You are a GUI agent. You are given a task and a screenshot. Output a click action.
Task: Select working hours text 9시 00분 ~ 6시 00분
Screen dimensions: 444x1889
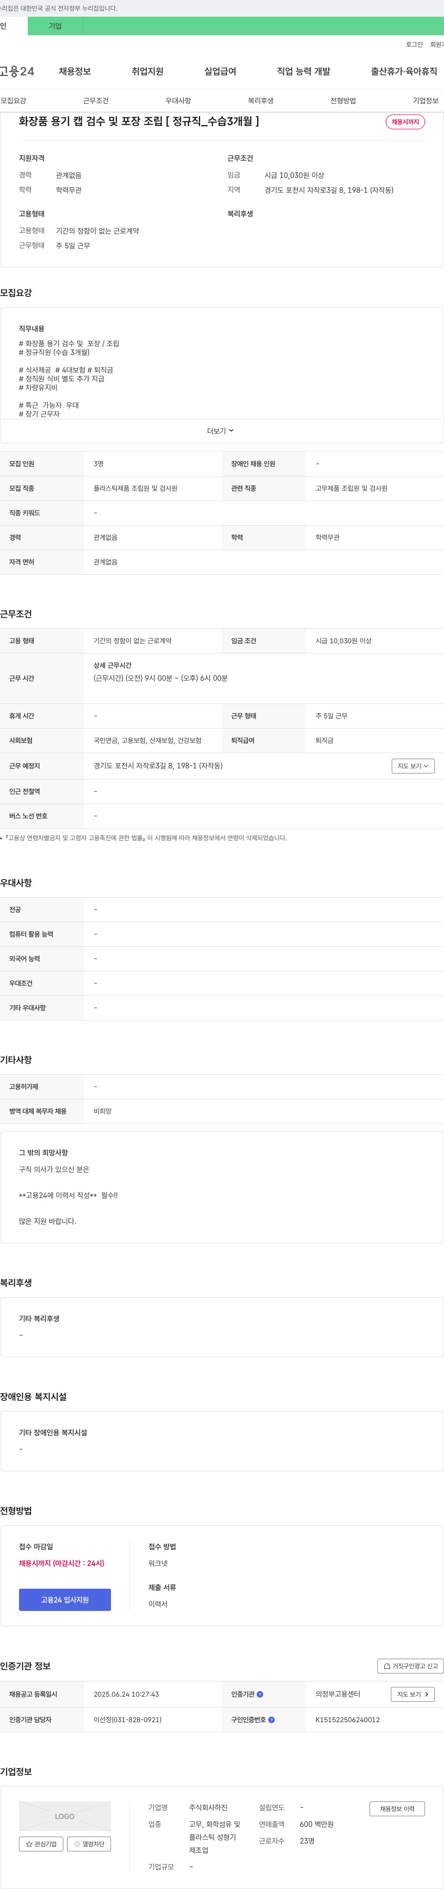click(160, 678)
